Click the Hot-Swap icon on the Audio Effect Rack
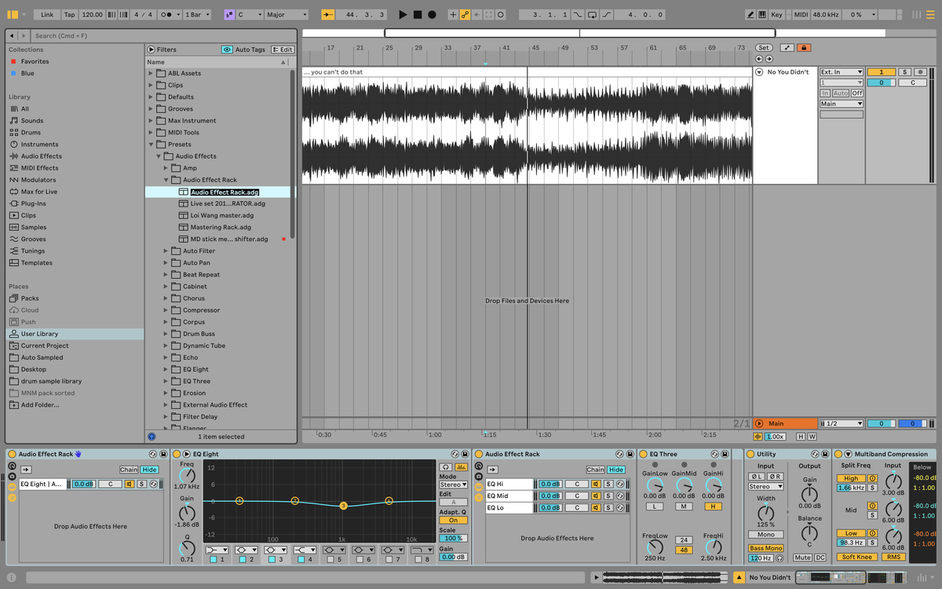Viewport: 942px width, 589px height. (x=152, y=453)
